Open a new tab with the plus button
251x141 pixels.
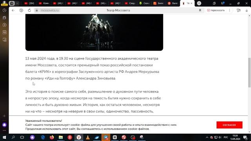(199, 3)
